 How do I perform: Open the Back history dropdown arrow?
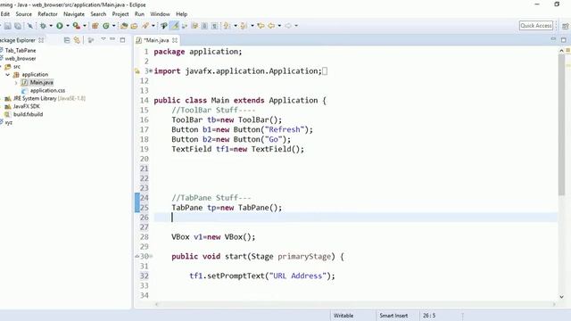click(x=279, y=26)
